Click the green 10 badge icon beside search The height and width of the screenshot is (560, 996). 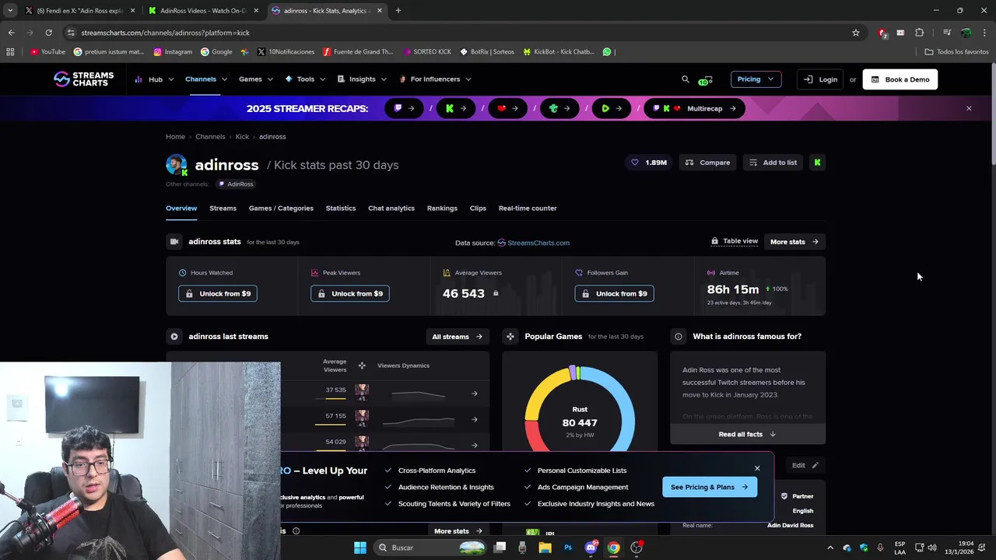click(x=705, y=80)
